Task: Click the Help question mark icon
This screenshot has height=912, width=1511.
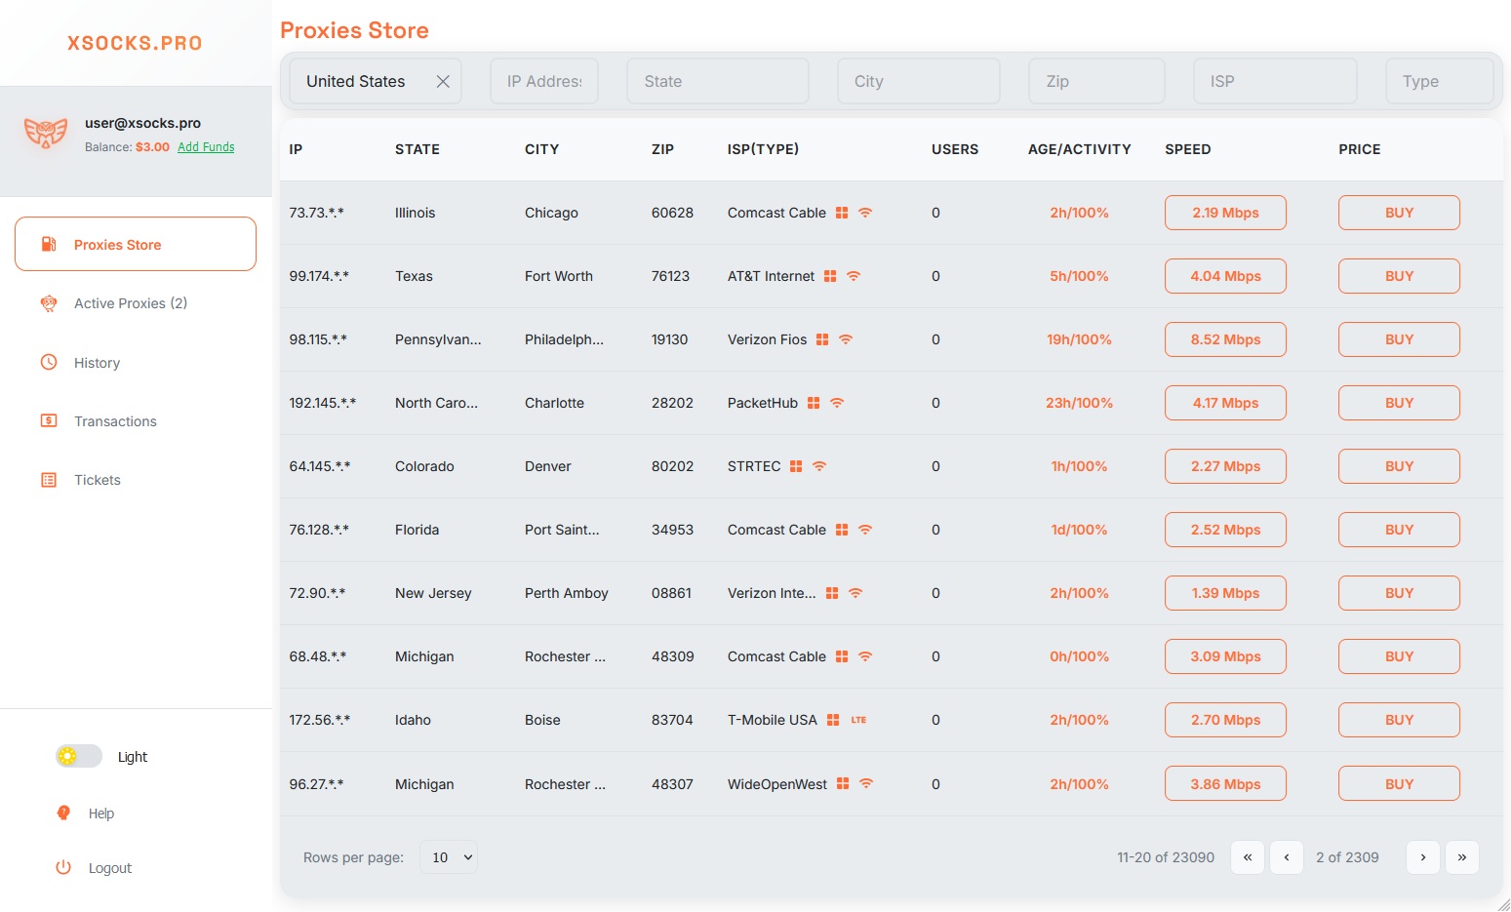Action: tap(62, 813)
